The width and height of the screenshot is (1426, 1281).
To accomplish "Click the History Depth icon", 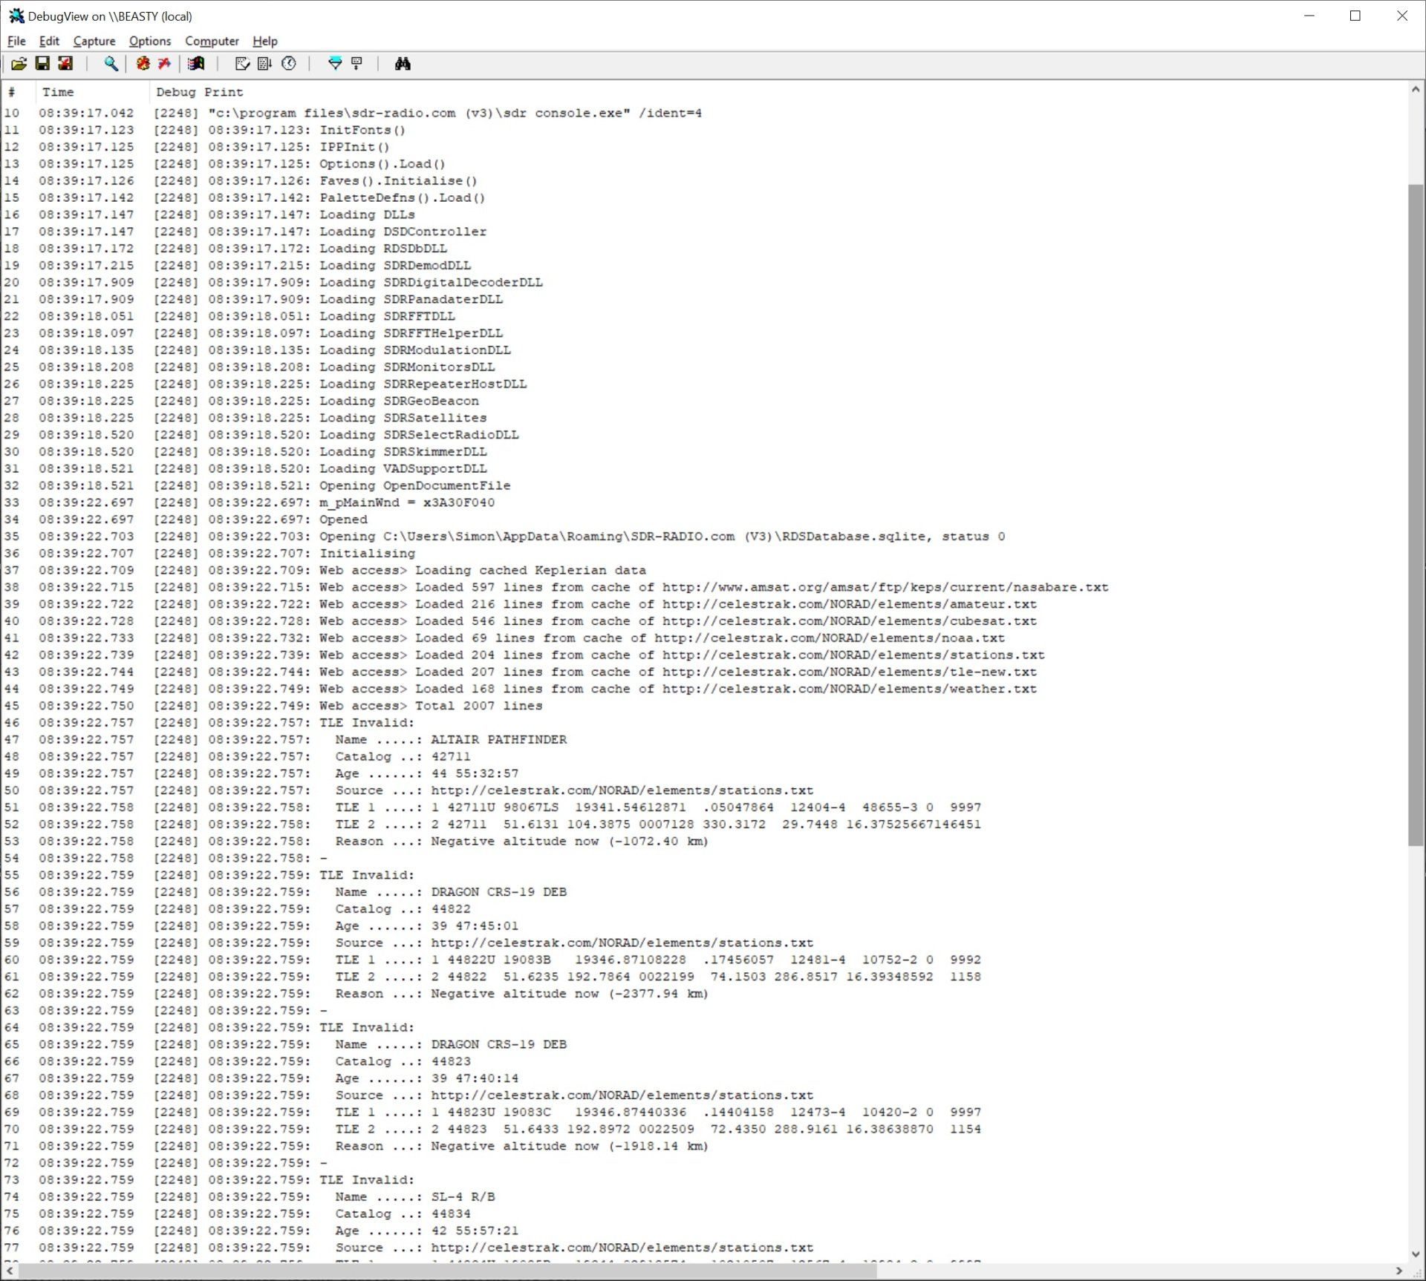I will tap(357, 64).
